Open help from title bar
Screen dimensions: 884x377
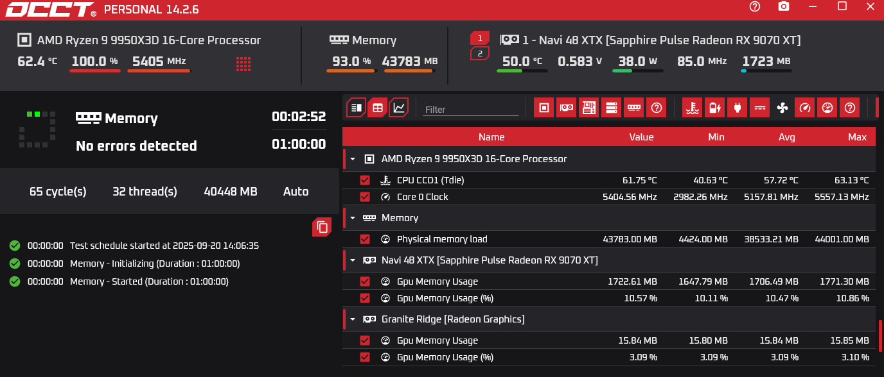pyautogui.click(x=755, y=6)
